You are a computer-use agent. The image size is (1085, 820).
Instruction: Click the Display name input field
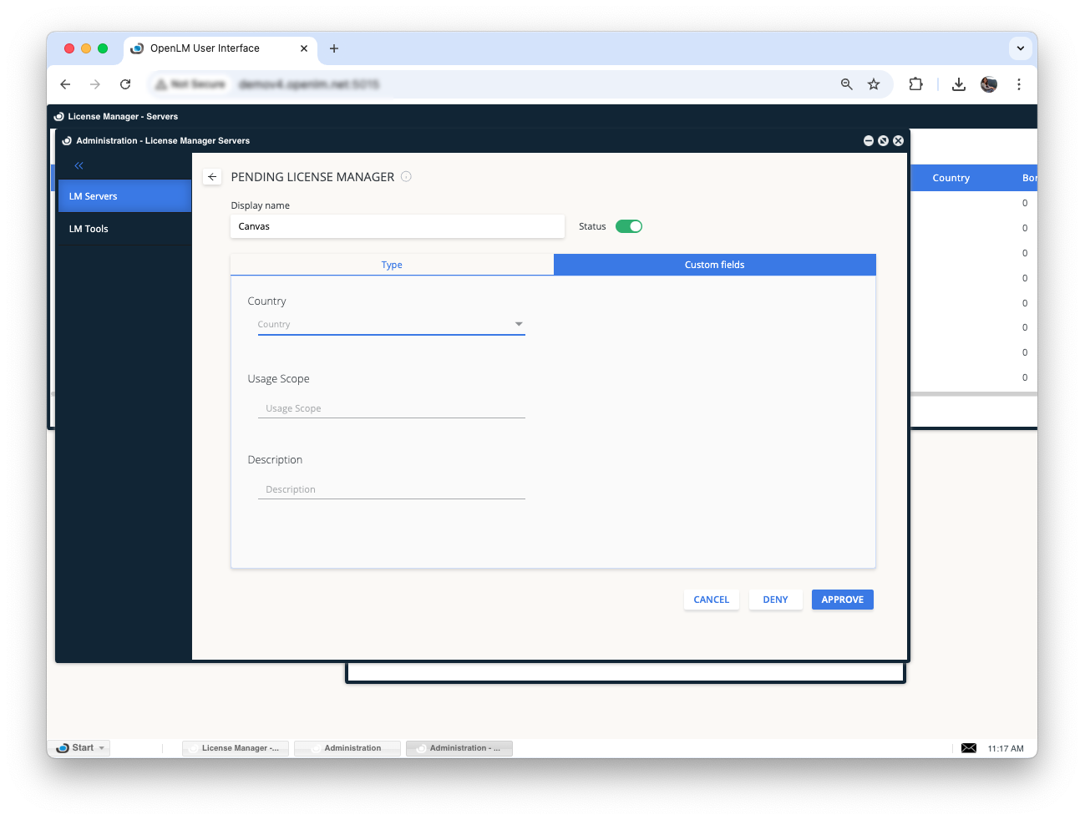397,226
